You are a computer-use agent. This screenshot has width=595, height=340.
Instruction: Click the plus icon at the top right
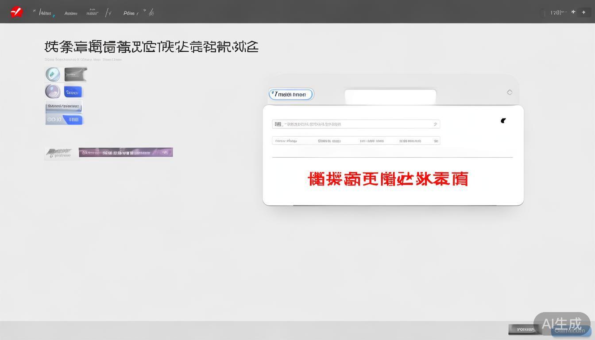[x=583, y=12]
